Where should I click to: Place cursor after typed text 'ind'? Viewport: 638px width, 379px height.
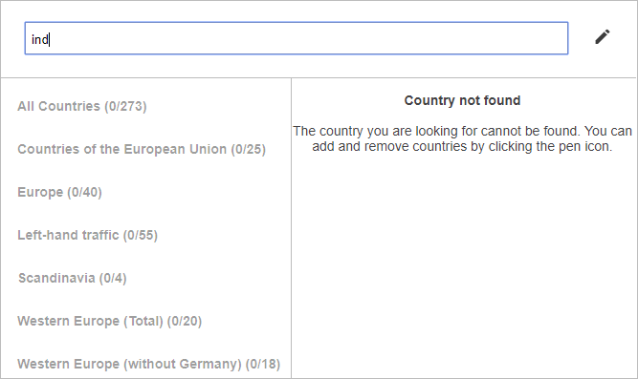(50, 39)
